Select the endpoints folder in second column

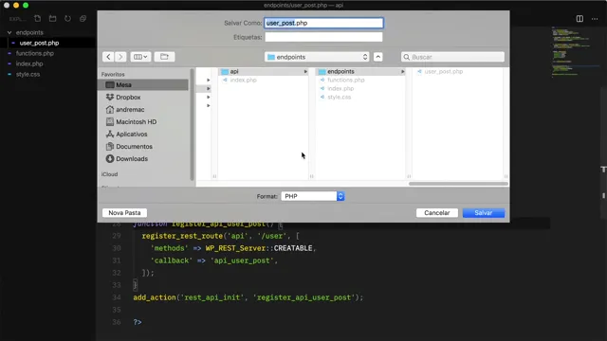360,72
